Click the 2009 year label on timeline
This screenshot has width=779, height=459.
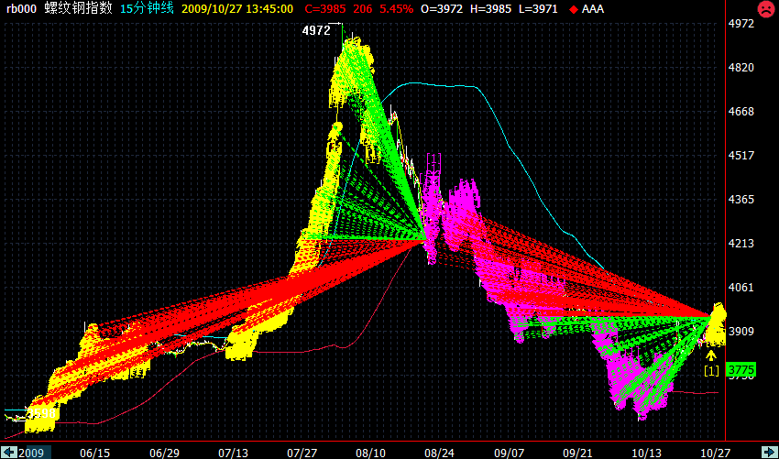32,453
